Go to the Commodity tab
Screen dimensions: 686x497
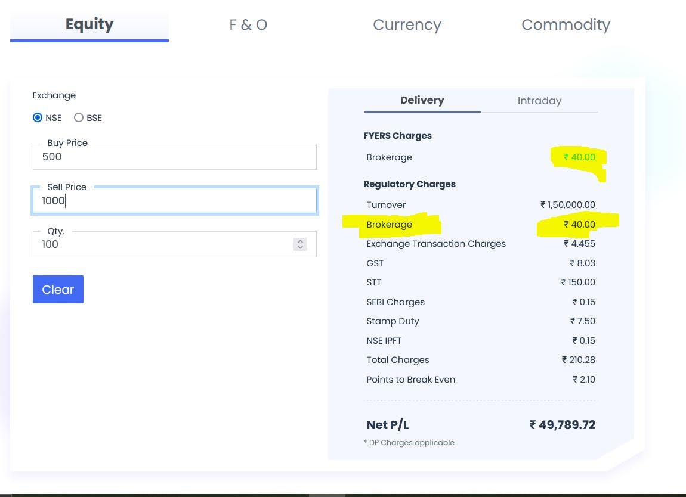point(566,25)
